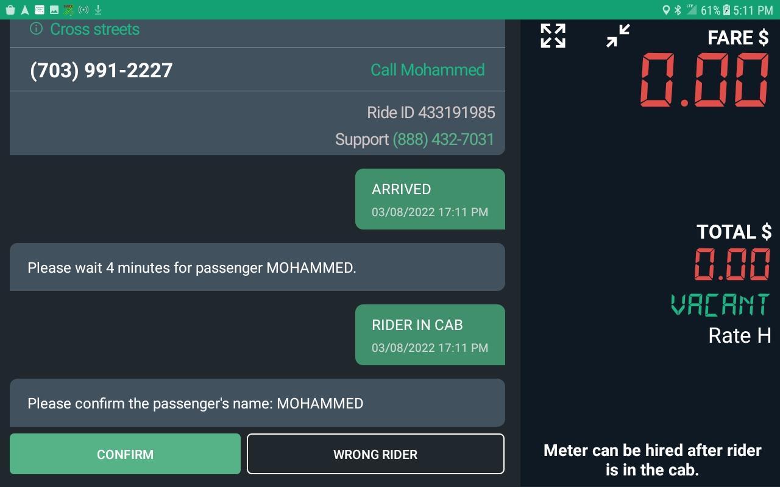The width and height of the screenshot is (780, 487).
Task: Tap the expand-meter fullscreen arrows icon
Action: point(553,36)
